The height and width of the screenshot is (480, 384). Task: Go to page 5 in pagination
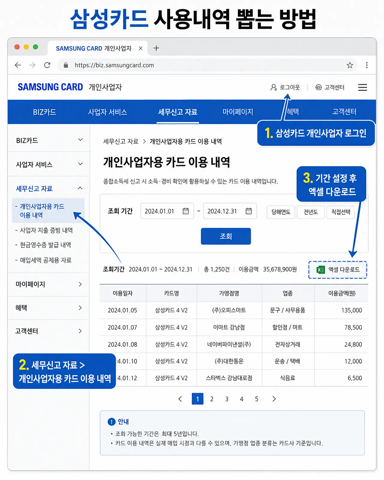pyautogui.click(x=256, y=399)
